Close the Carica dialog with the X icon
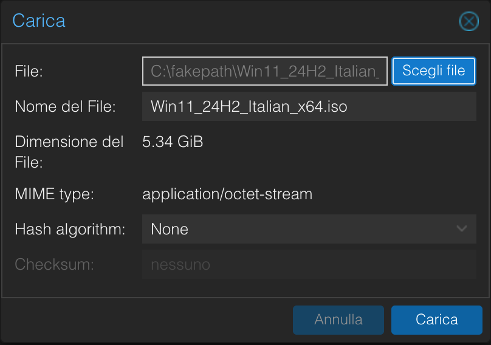Image resolution: width=491 pixels, height=345 pixels. click(469, 21)
